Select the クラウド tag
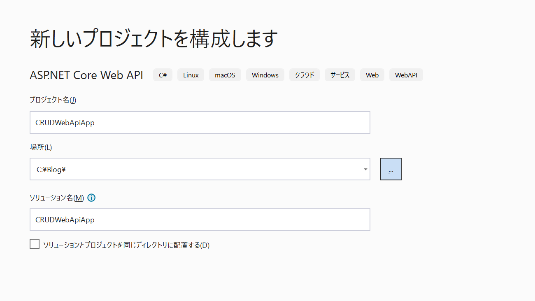This screenshot has width=535, height=301. [305, 75]
